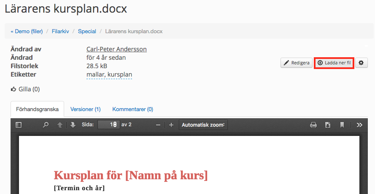Zoom out with the minus icon
This screenshot has width=375, height=194.
pyautogui.click(x=158, y=125)
